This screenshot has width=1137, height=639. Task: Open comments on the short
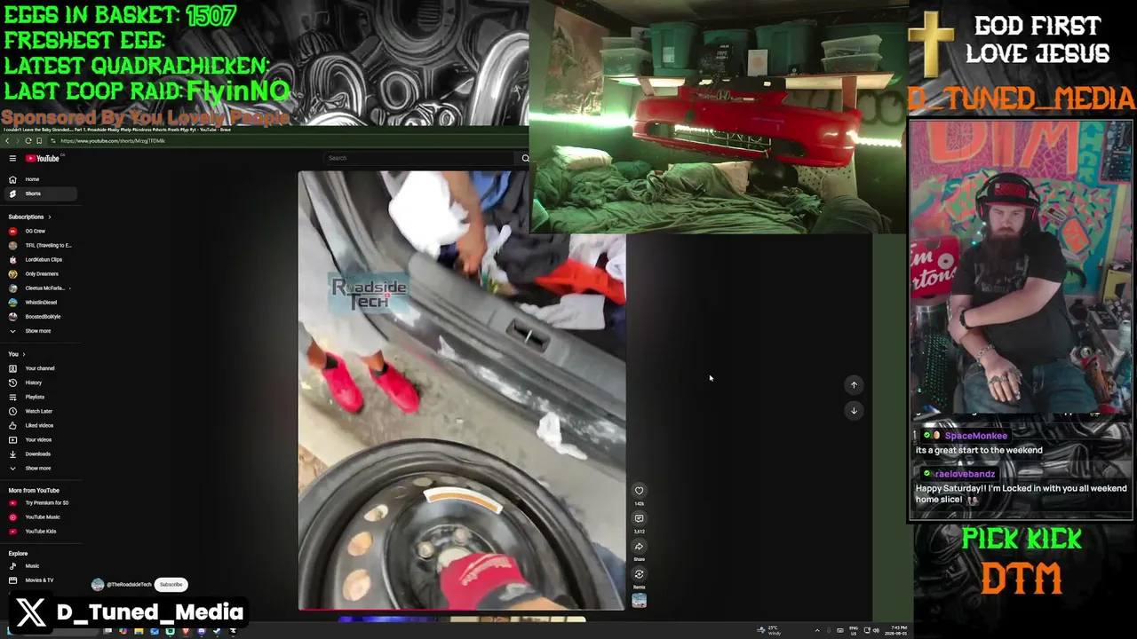tap(639, 518)
